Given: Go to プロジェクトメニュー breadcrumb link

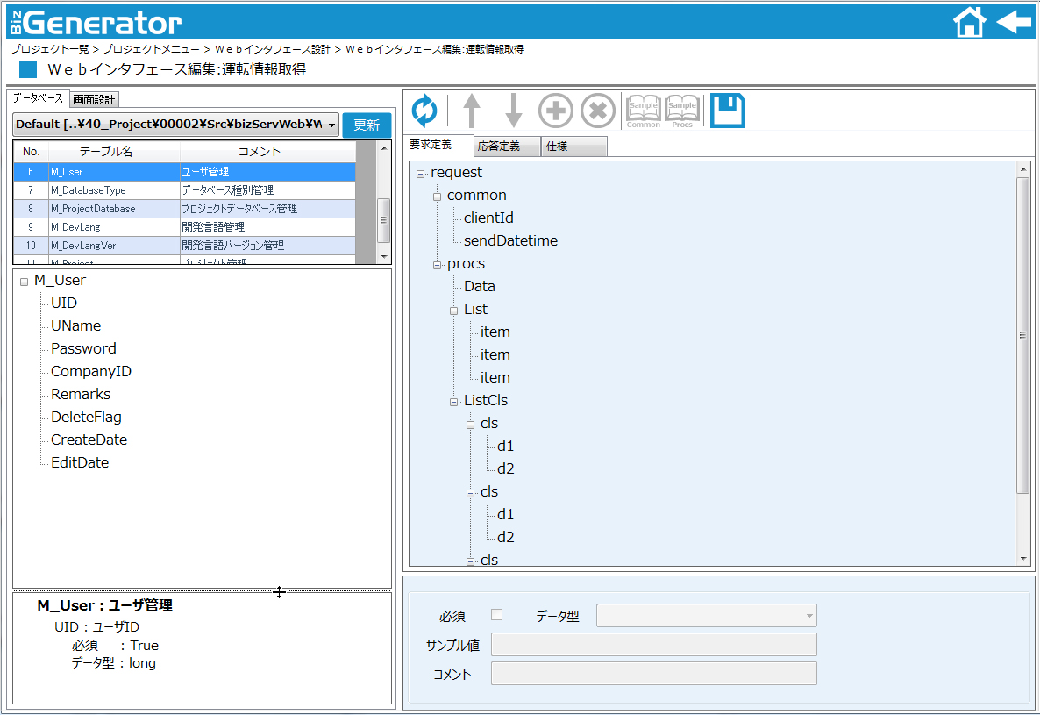Looking at the screenshot, I should [151, 49].
